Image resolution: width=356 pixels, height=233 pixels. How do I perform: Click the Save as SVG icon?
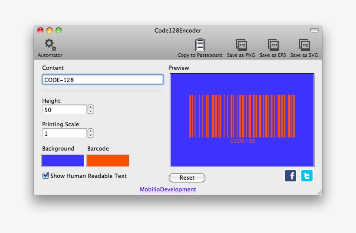[x=304, y=45]
